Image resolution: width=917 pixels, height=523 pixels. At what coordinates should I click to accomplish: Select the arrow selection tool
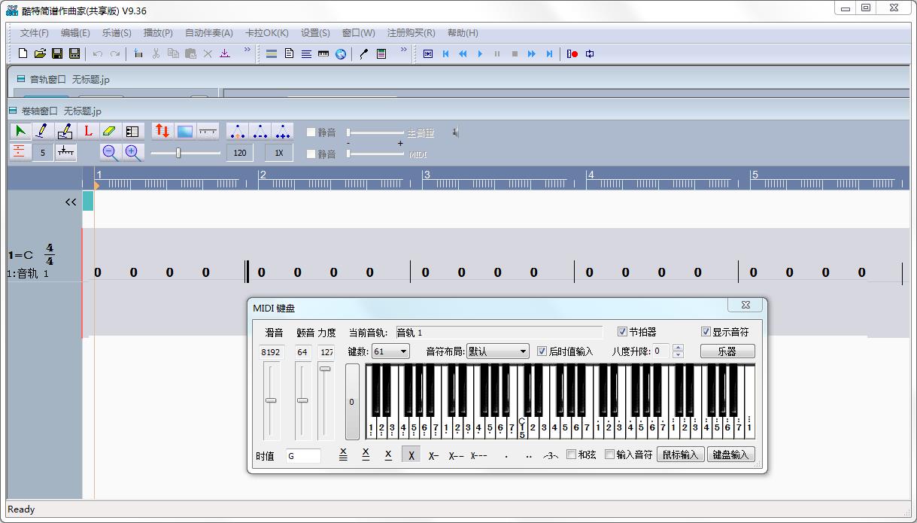click(20, 130)
